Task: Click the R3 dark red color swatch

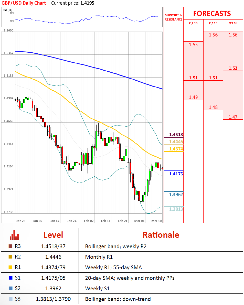Action: (10, 246)
